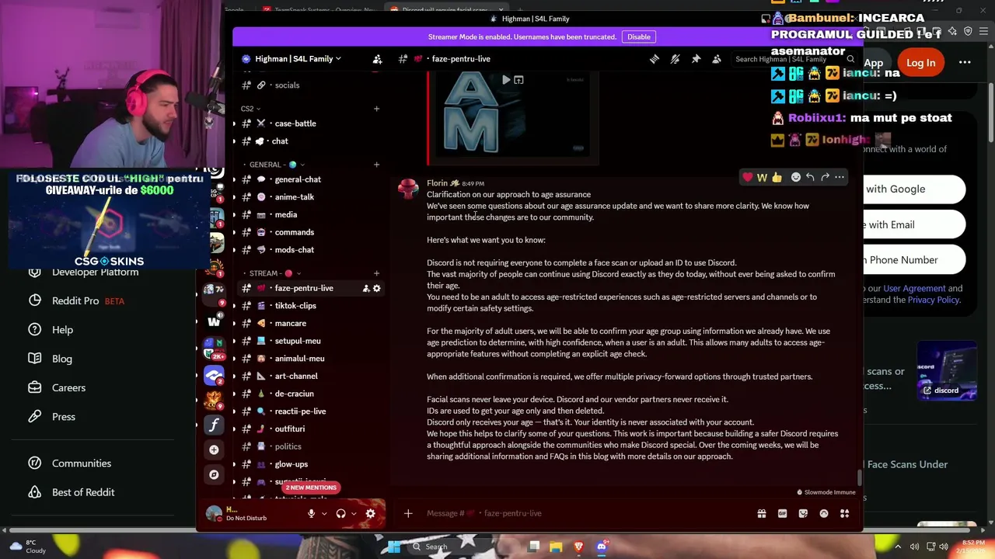Click plus attach button in message bar
Image resolution: width=995 pixels, height=559 pixels.
coord(408,513)
